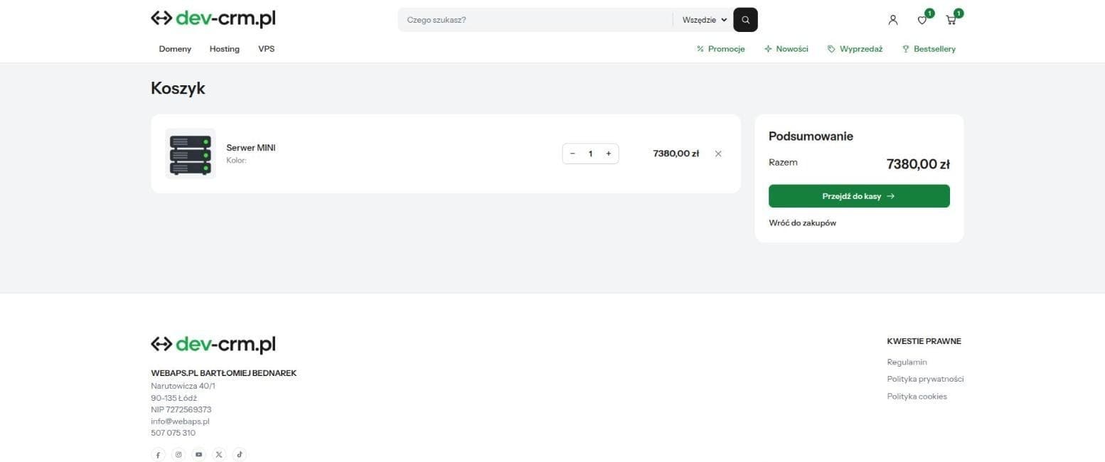The width and height of the screenshot is (1105, 462).
Task: Click the Podsumowanie heading
Action: (x=811, y=136)
